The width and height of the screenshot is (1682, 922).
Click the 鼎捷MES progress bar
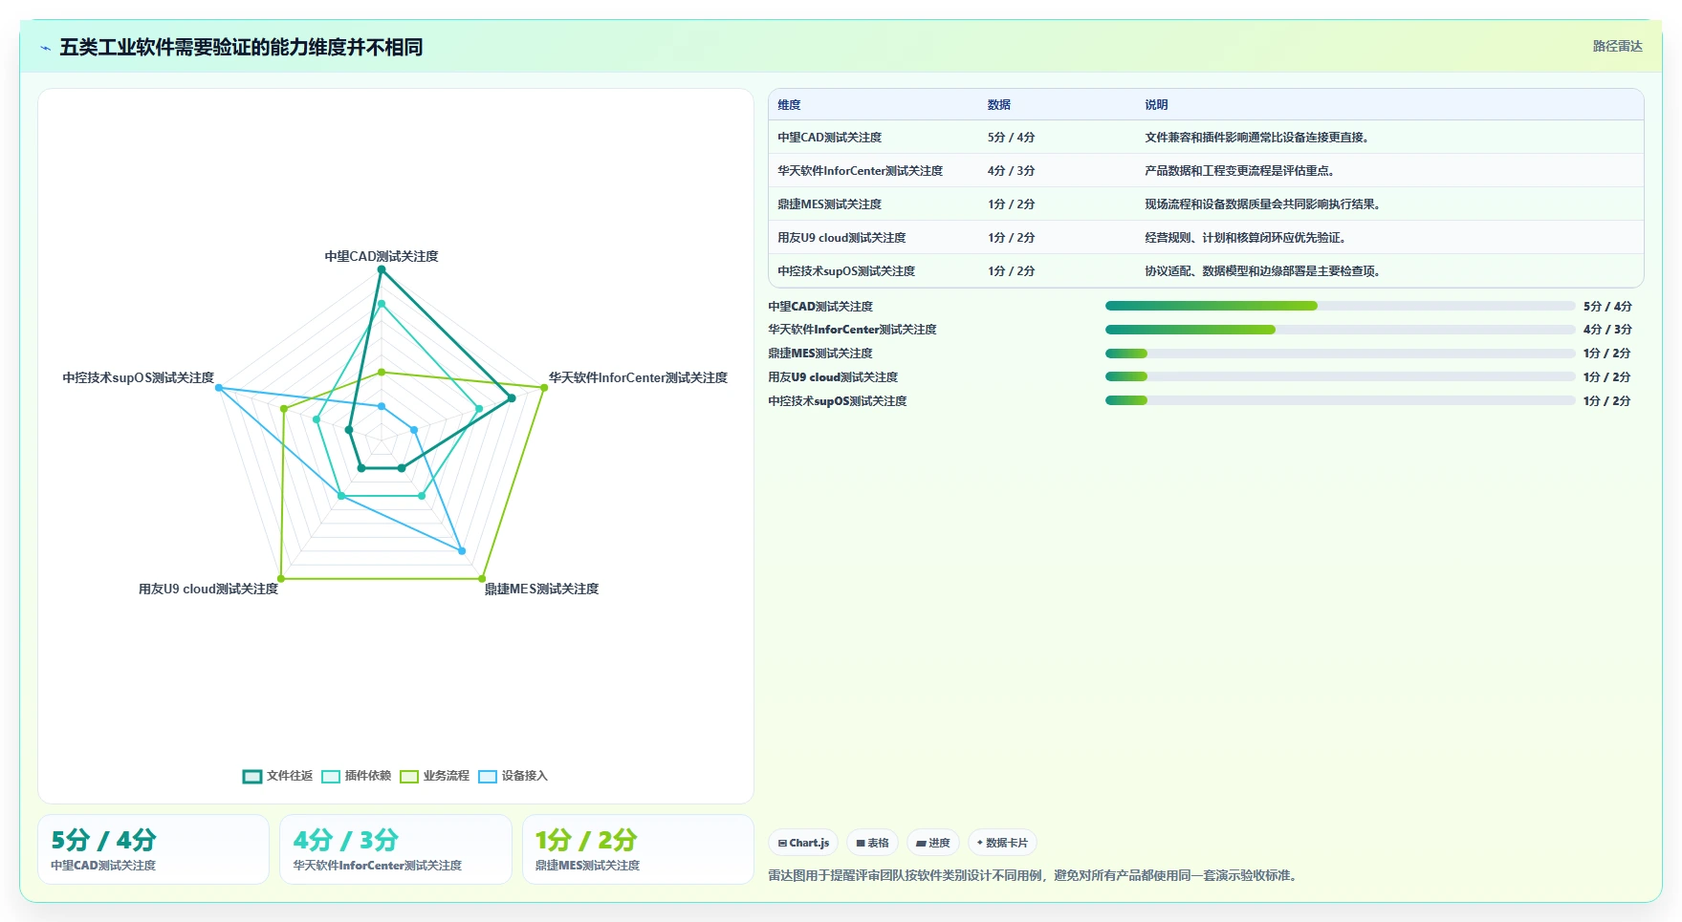coord(1340,354)
